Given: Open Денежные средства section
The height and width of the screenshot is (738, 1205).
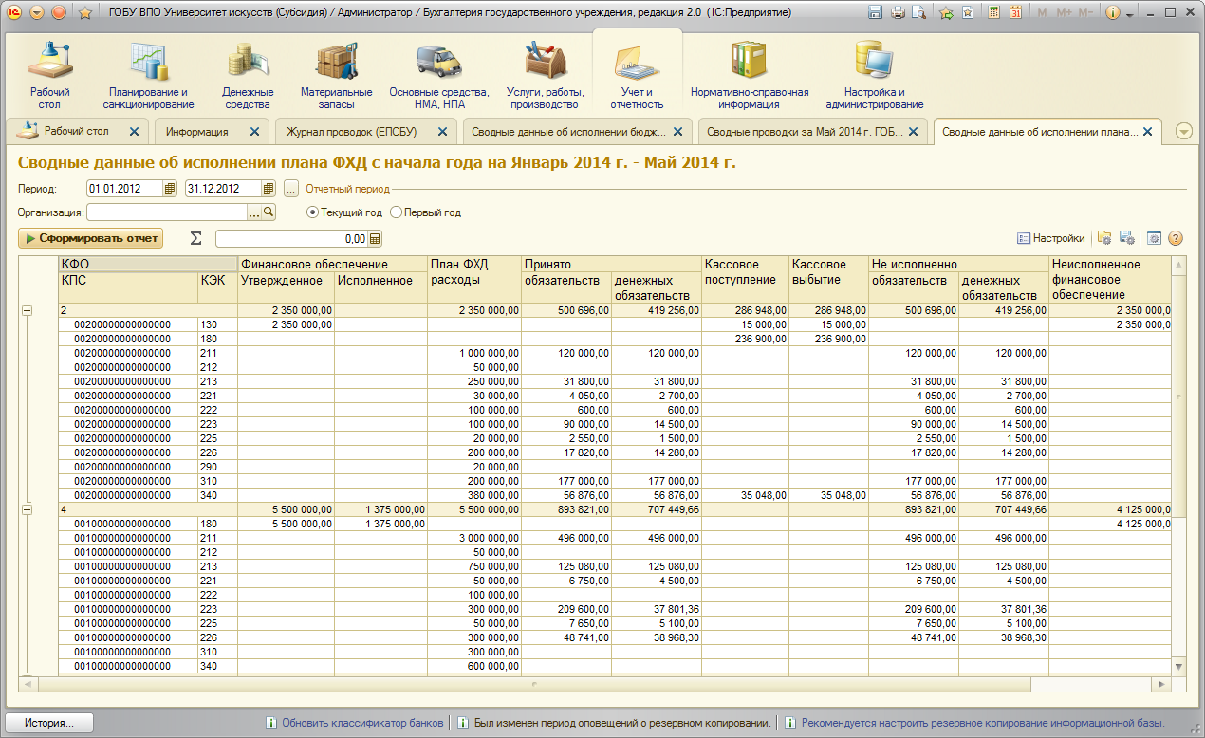Looking at the screenshot, I should (x=248, y=76).
